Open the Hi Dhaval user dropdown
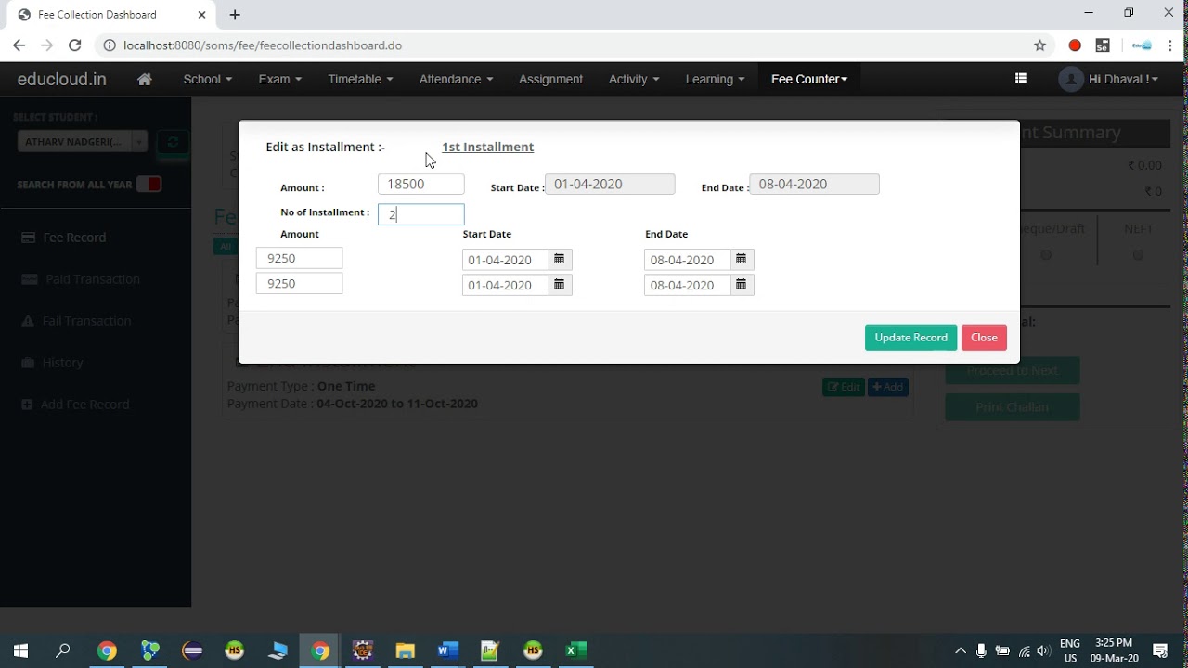1188x668 pixels. 1123,79
